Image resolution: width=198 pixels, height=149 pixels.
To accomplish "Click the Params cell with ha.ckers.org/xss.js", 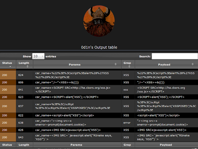I will 77,90.
